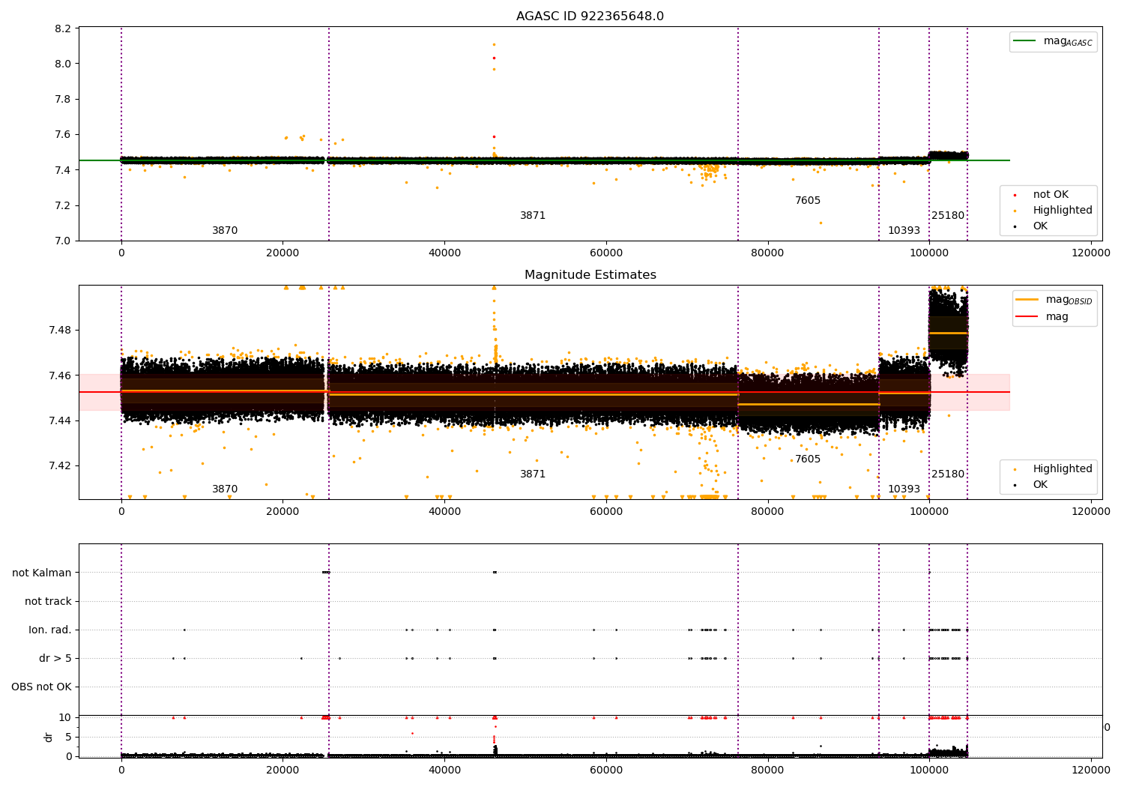Click OBSID label 10393 in the top plot
This screenshot has height=787, width=1124.
pos(904,231)
